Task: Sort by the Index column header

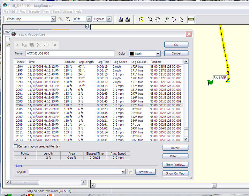Action: tap(20, 62)
